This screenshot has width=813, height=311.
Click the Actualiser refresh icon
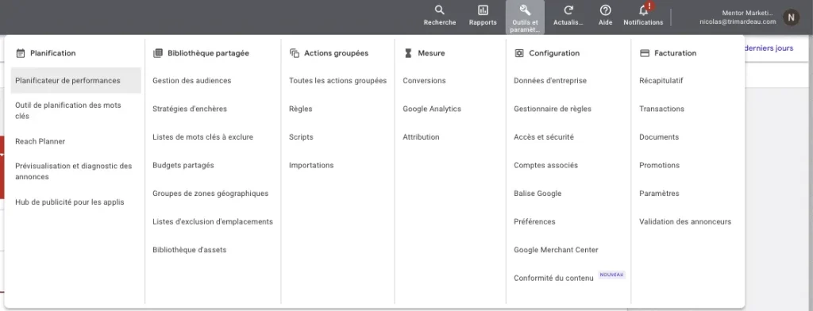tap(568, 10)
